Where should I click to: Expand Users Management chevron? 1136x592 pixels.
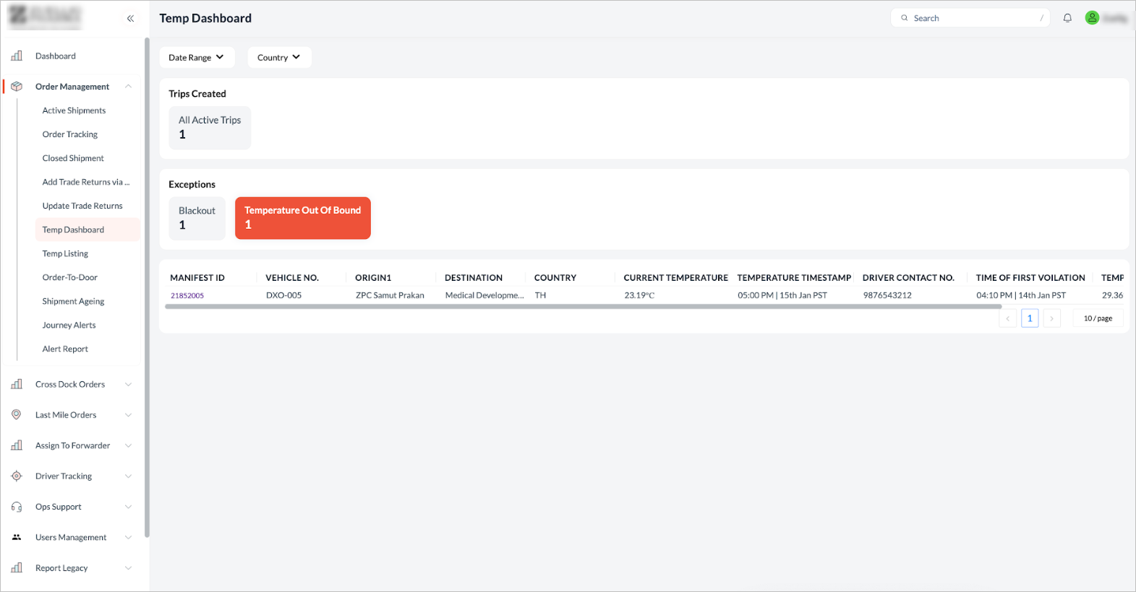coord(128,537)
